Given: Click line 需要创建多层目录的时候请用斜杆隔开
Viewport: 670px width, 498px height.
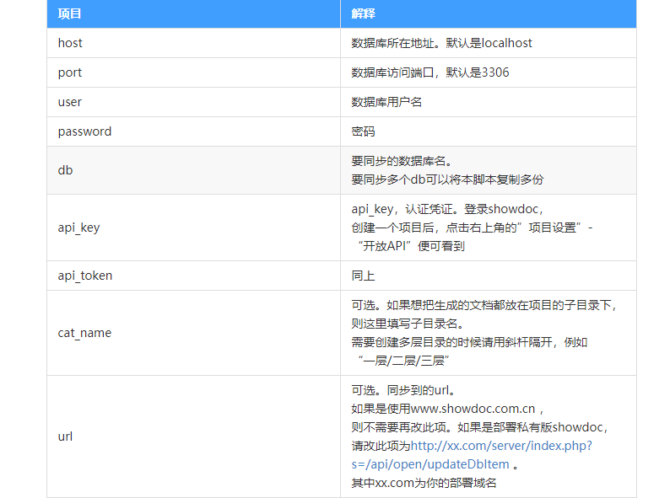Looking at the screenshot, I should pos(469,342).
